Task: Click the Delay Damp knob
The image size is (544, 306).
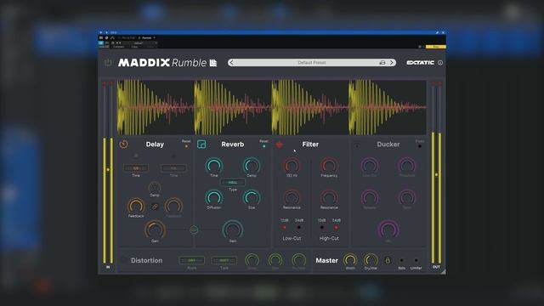Action: point(155,187)
